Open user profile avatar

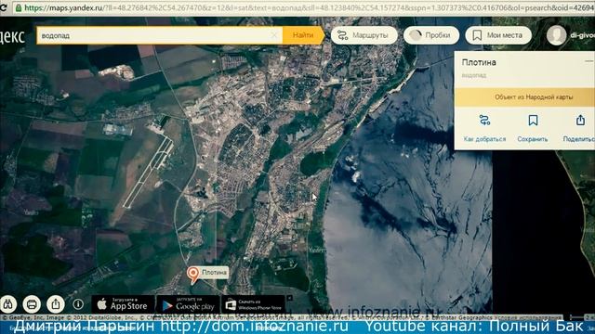[x=556, y=35]
